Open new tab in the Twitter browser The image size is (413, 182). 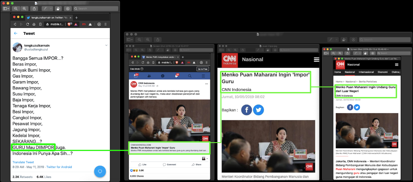click(77, 18)
